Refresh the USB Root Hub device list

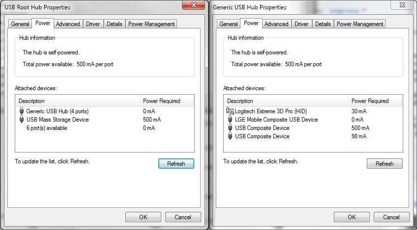(176, 164)
